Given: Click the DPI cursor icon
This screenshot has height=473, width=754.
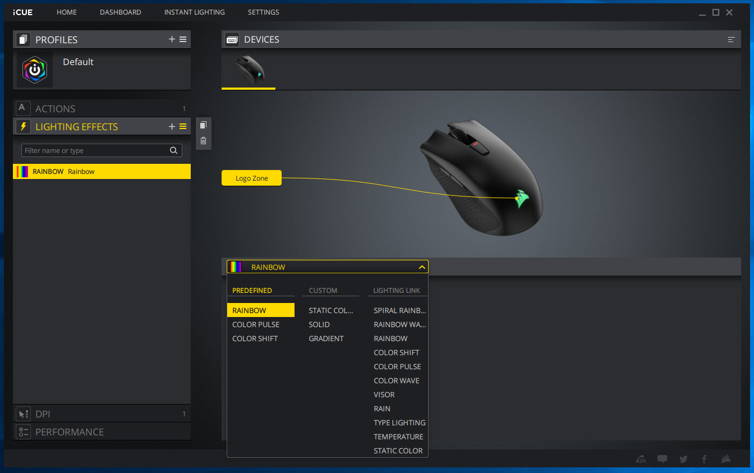Looking at the screenshot, I should 23,414.
